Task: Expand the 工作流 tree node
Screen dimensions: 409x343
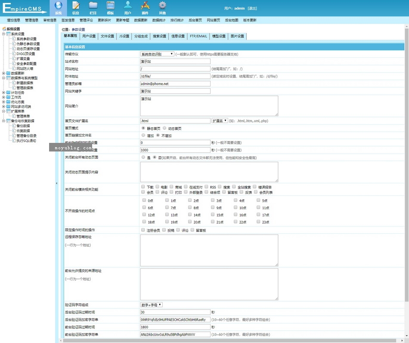Action: pyautogui.click(x=3, y=97)
